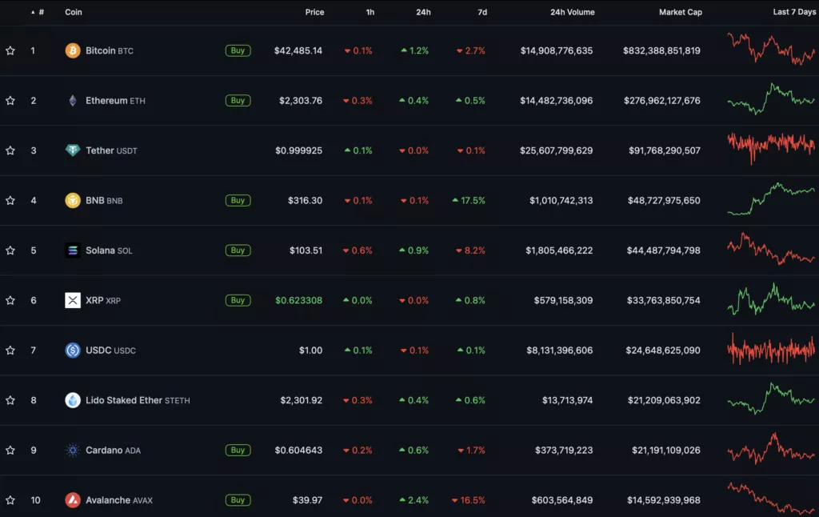This screenshot has width=819, height=517.
Task: Open Cardano's 7-day sparkline chart
Action: point(771,448)
